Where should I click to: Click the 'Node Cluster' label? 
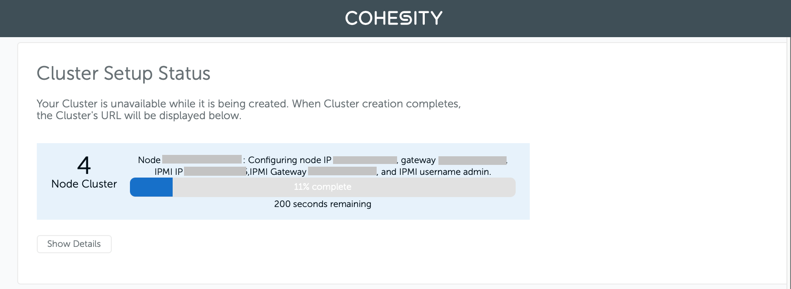[84, 184]
